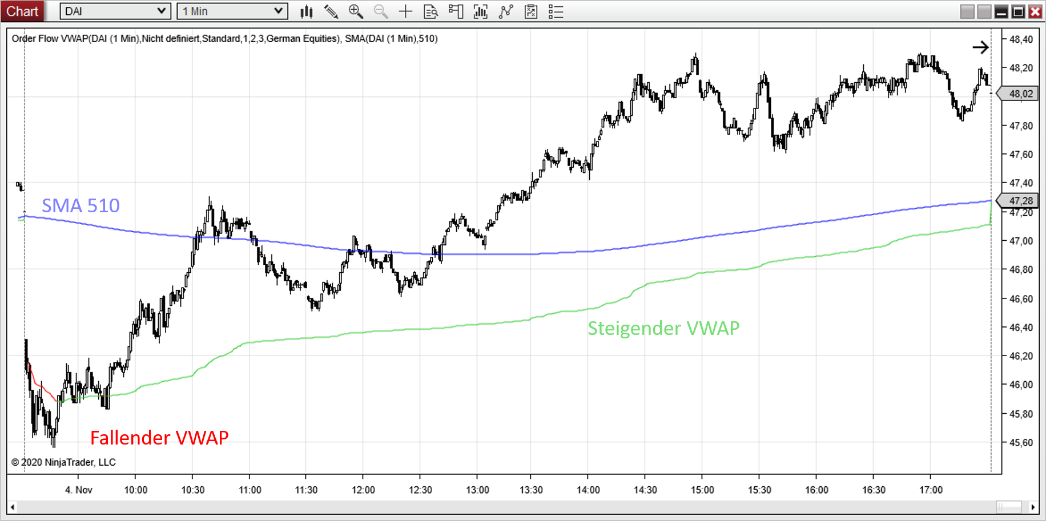The image size is (1046, 521).
Task: Click the 47,60 price axis label
Action: point(1021,155)
